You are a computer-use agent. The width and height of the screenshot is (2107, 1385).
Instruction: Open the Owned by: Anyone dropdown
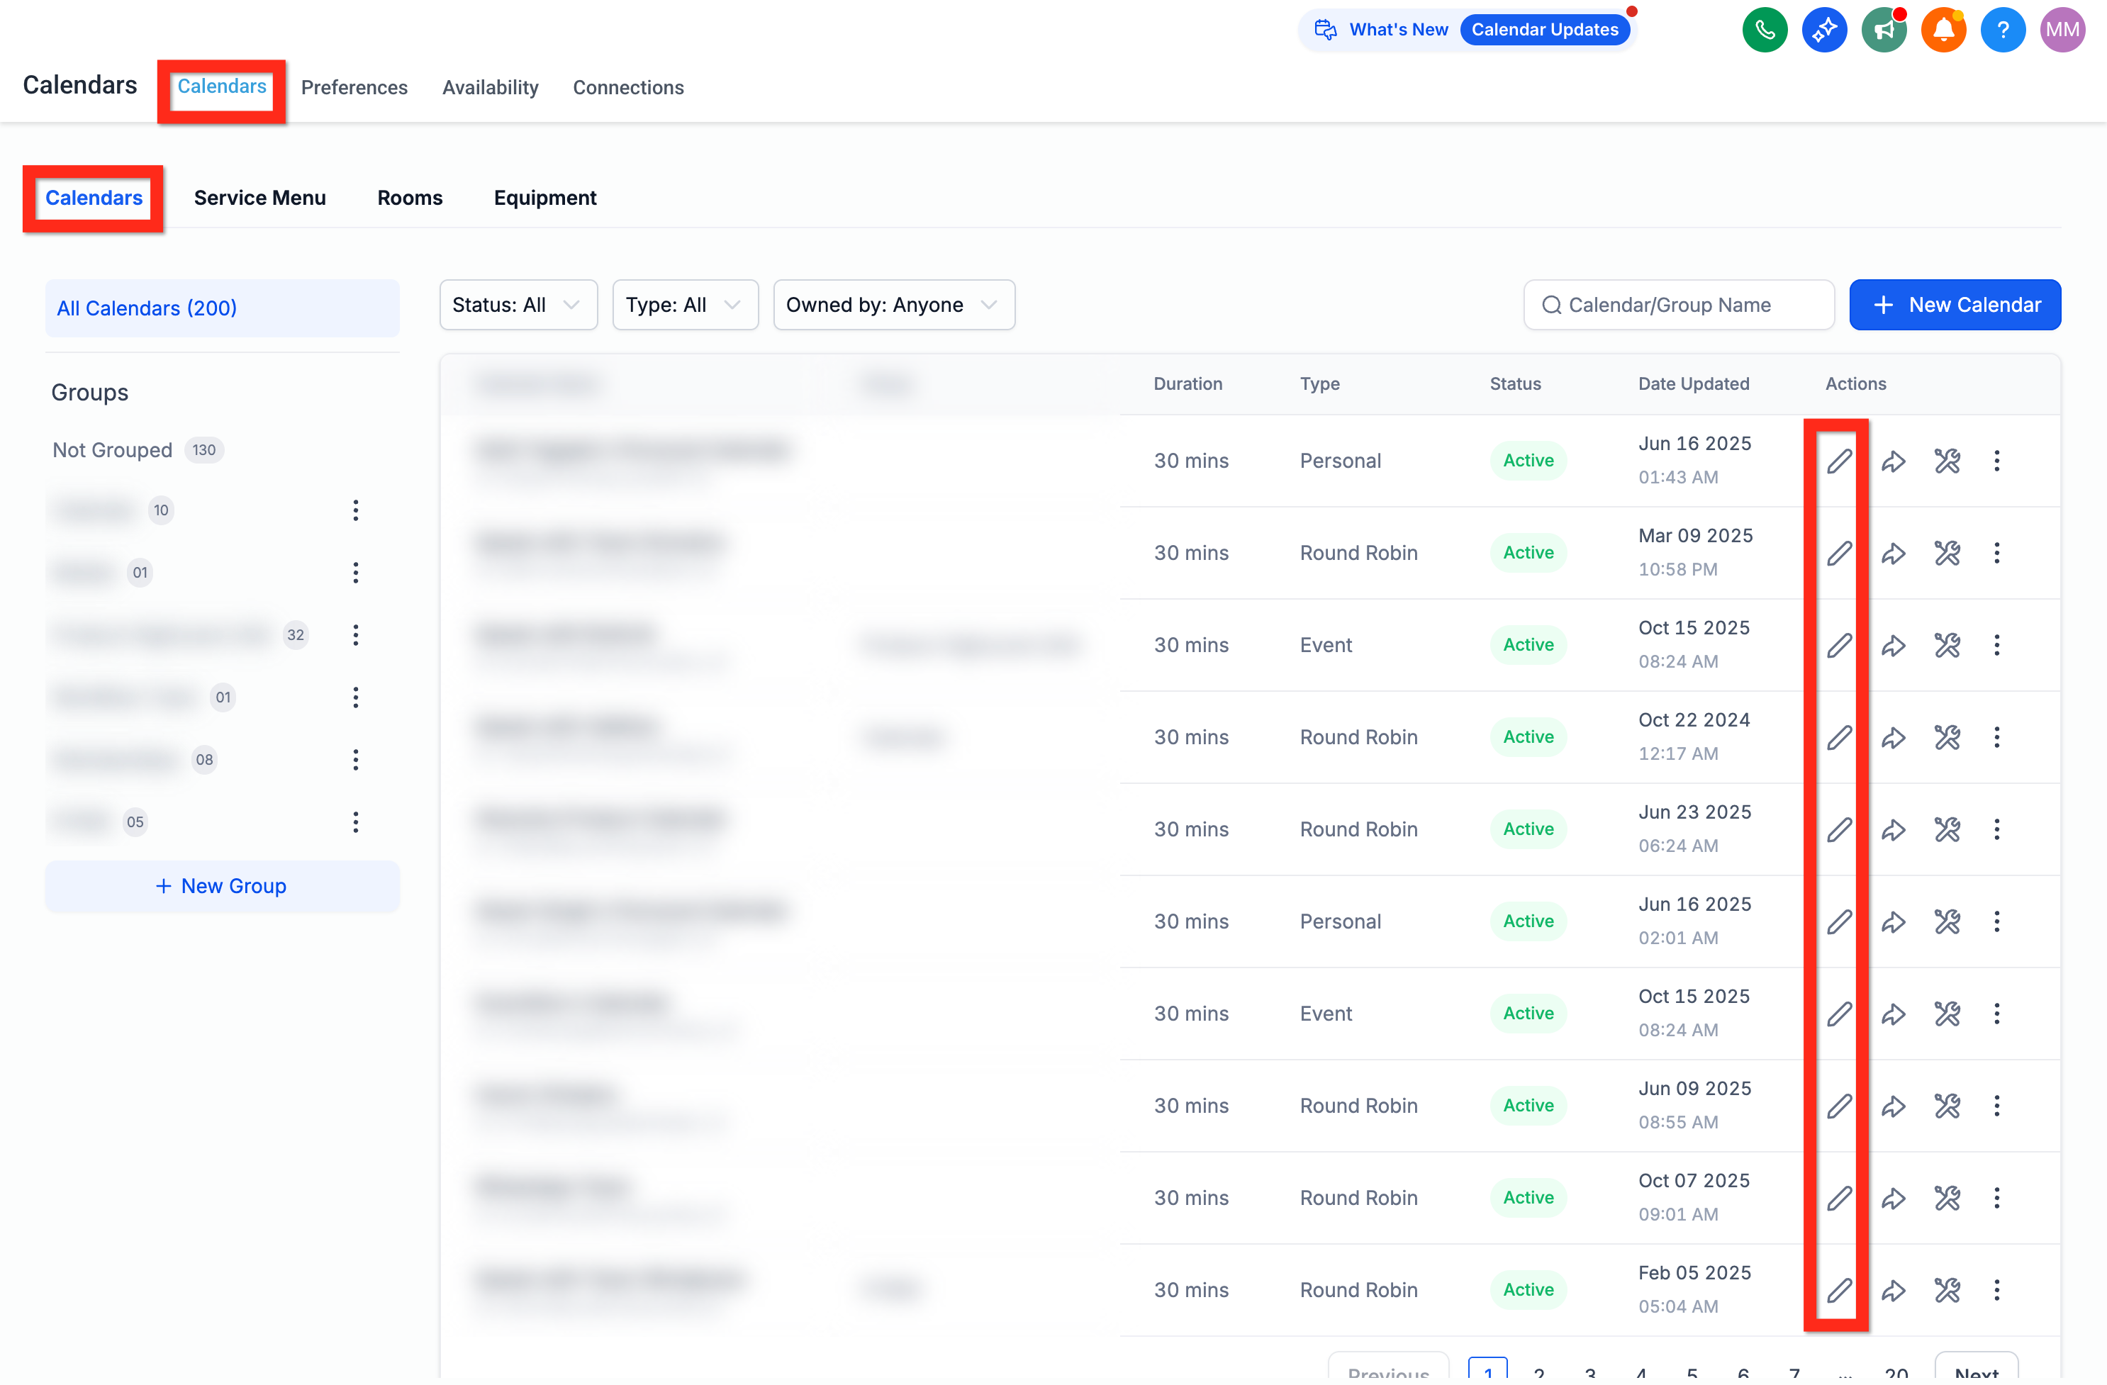894,305
